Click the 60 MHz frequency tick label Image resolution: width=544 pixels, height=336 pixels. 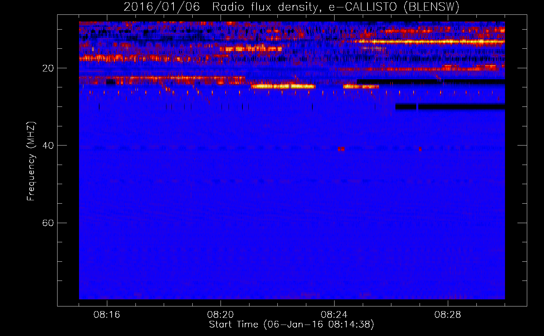48,223
